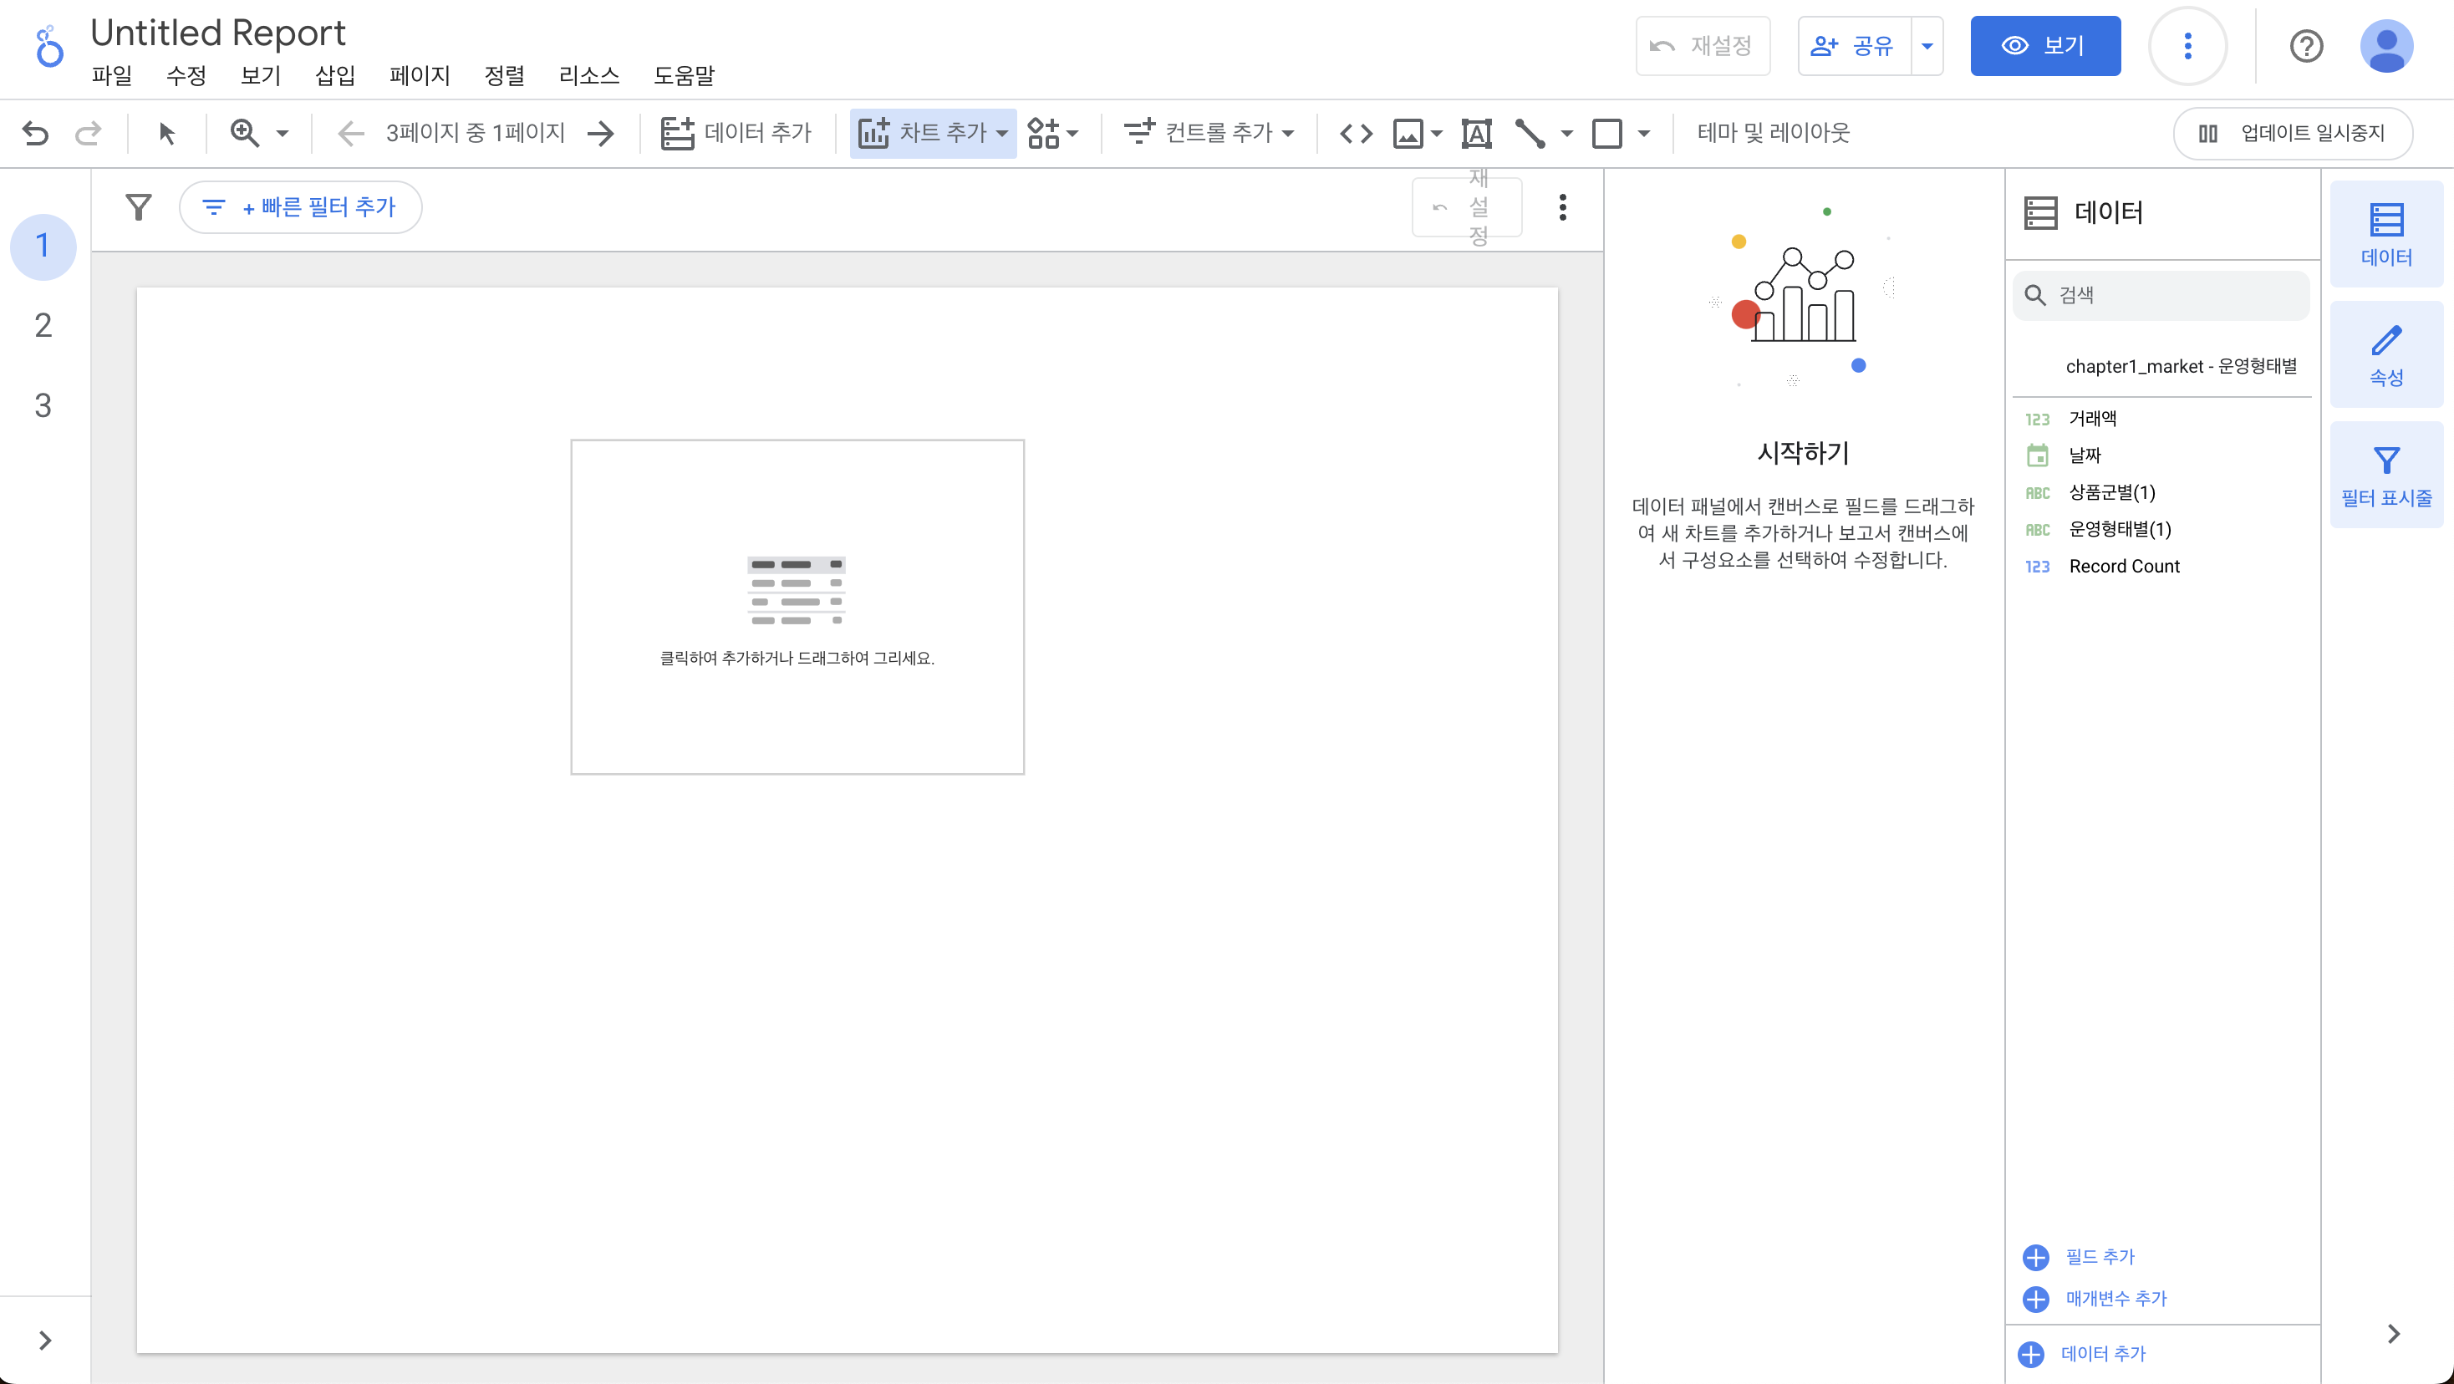Open the 리소스 menu
The image size is (2454, 1384).
click(x=588, y=75)
